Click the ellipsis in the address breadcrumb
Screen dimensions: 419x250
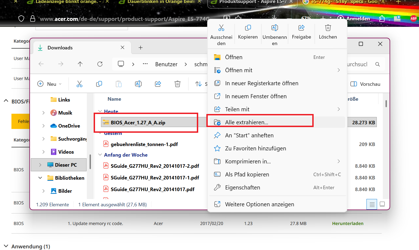pos(145,64)
